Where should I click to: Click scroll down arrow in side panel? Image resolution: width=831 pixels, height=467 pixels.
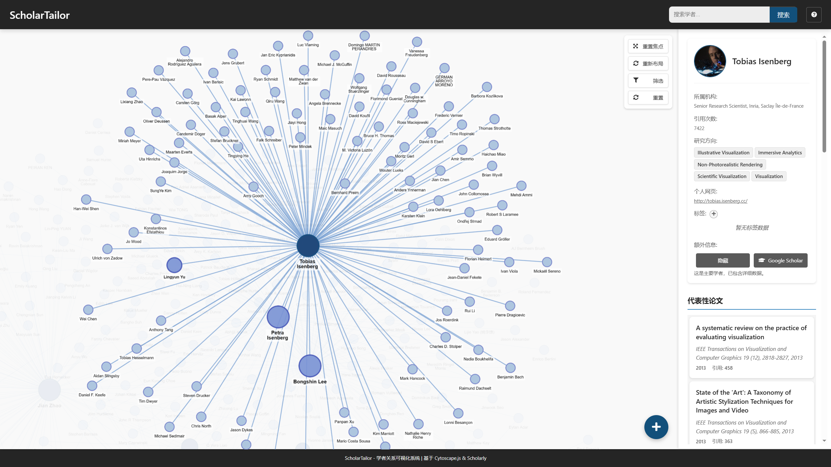824,441
